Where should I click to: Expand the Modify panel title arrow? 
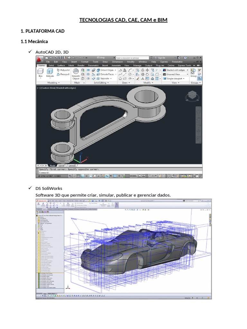(x=152, y=83)
